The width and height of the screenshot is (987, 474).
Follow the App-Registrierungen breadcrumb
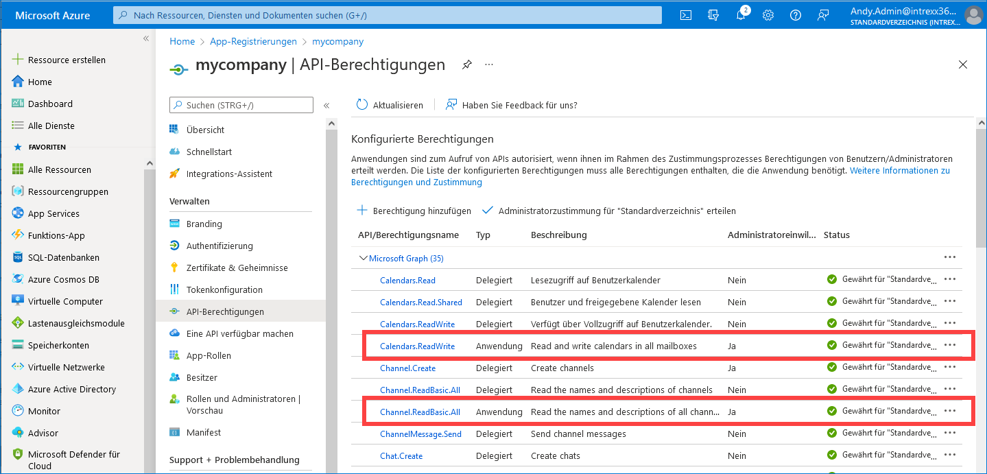(253, 41)
